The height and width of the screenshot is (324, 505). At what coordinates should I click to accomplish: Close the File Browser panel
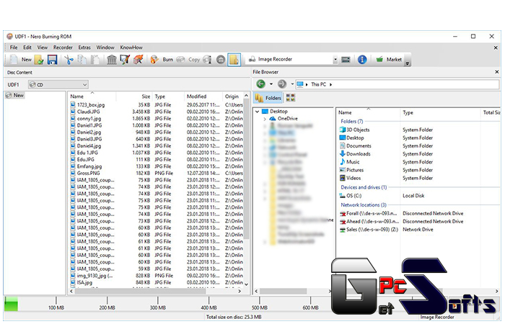pyautogui.click(x=496, y=72)
